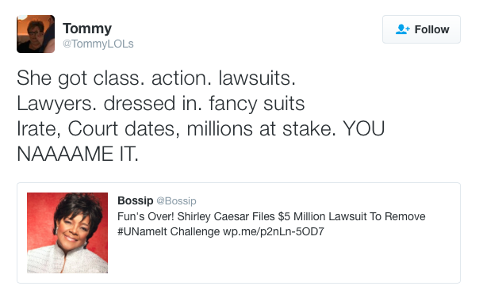Click the person-plus icon in Follow button
This screenshot has height=286, width=483.
402,29
